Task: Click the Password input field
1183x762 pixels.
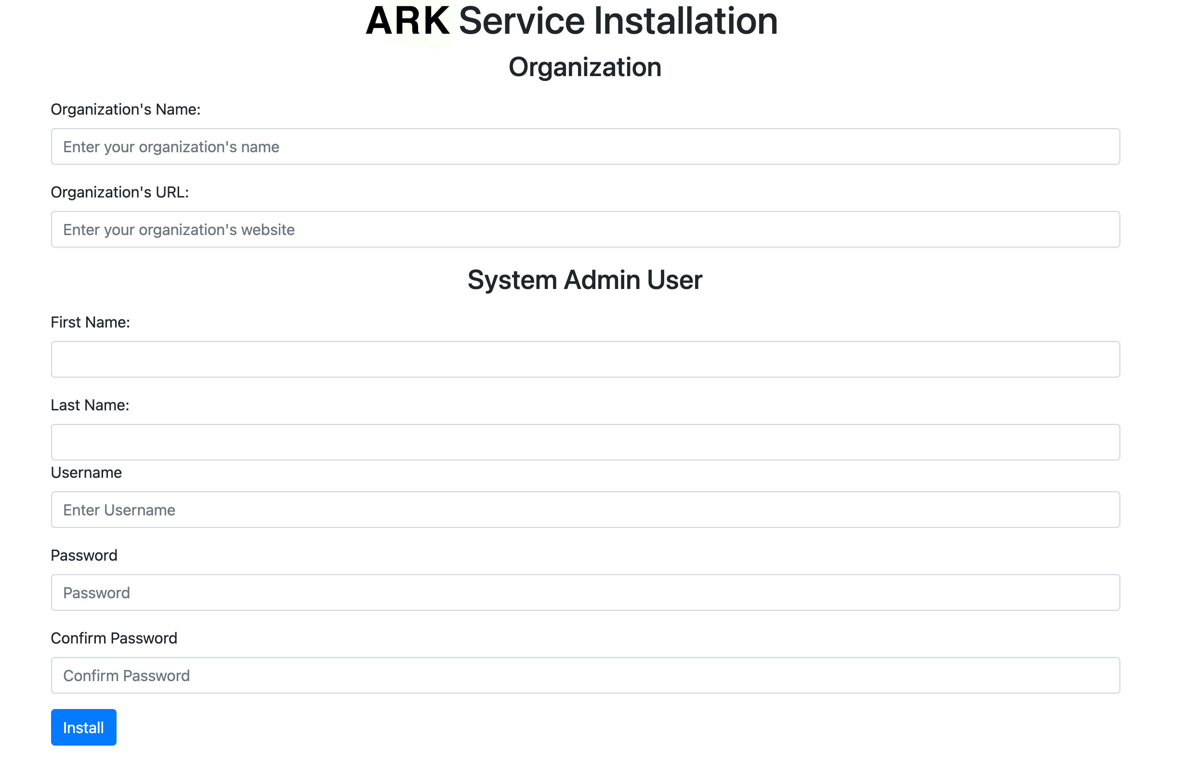Action: point(585,592)
